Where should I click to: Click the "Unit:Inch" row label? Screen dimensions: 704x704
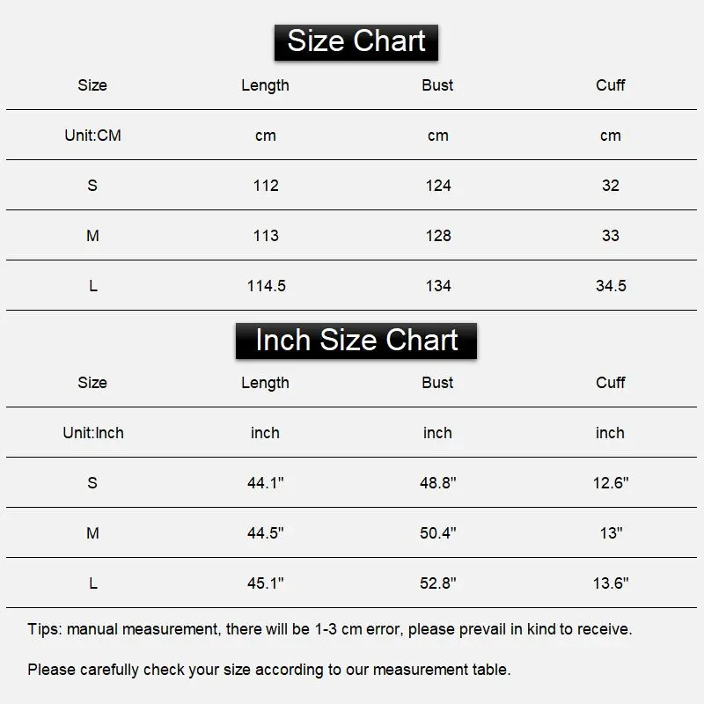pyautogui.click(x=92, y=433)
